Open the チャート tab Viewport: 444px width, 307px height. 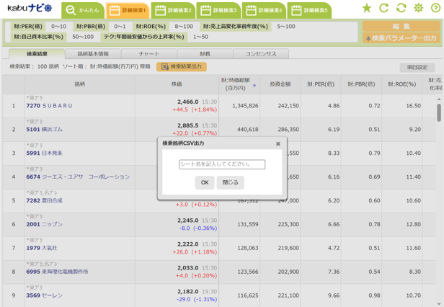pos(148,54)
